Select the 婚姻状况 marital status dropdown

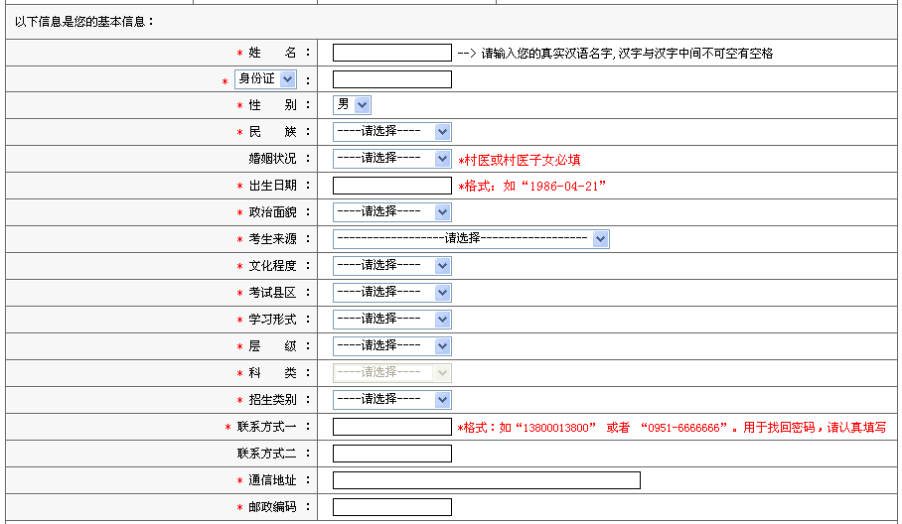[391, 158]
